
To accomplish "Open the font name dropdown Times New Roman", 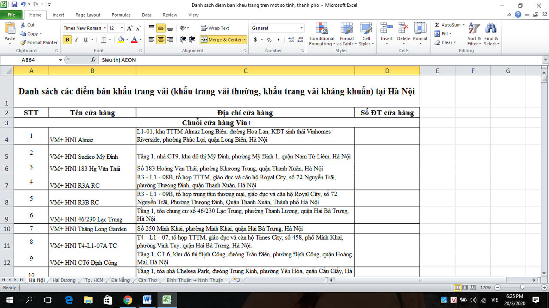I will (x=104, y=28).
